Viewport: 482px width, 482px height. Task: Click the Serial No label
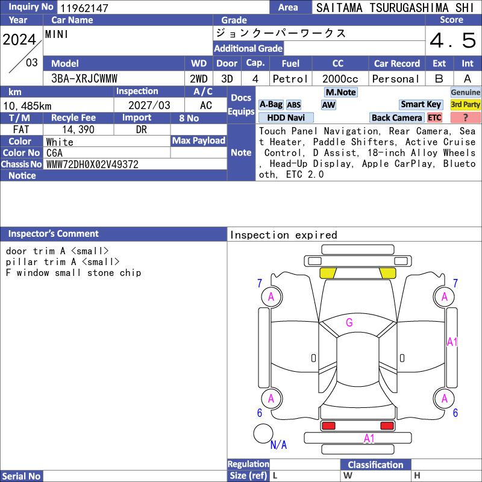pos(21,476)
